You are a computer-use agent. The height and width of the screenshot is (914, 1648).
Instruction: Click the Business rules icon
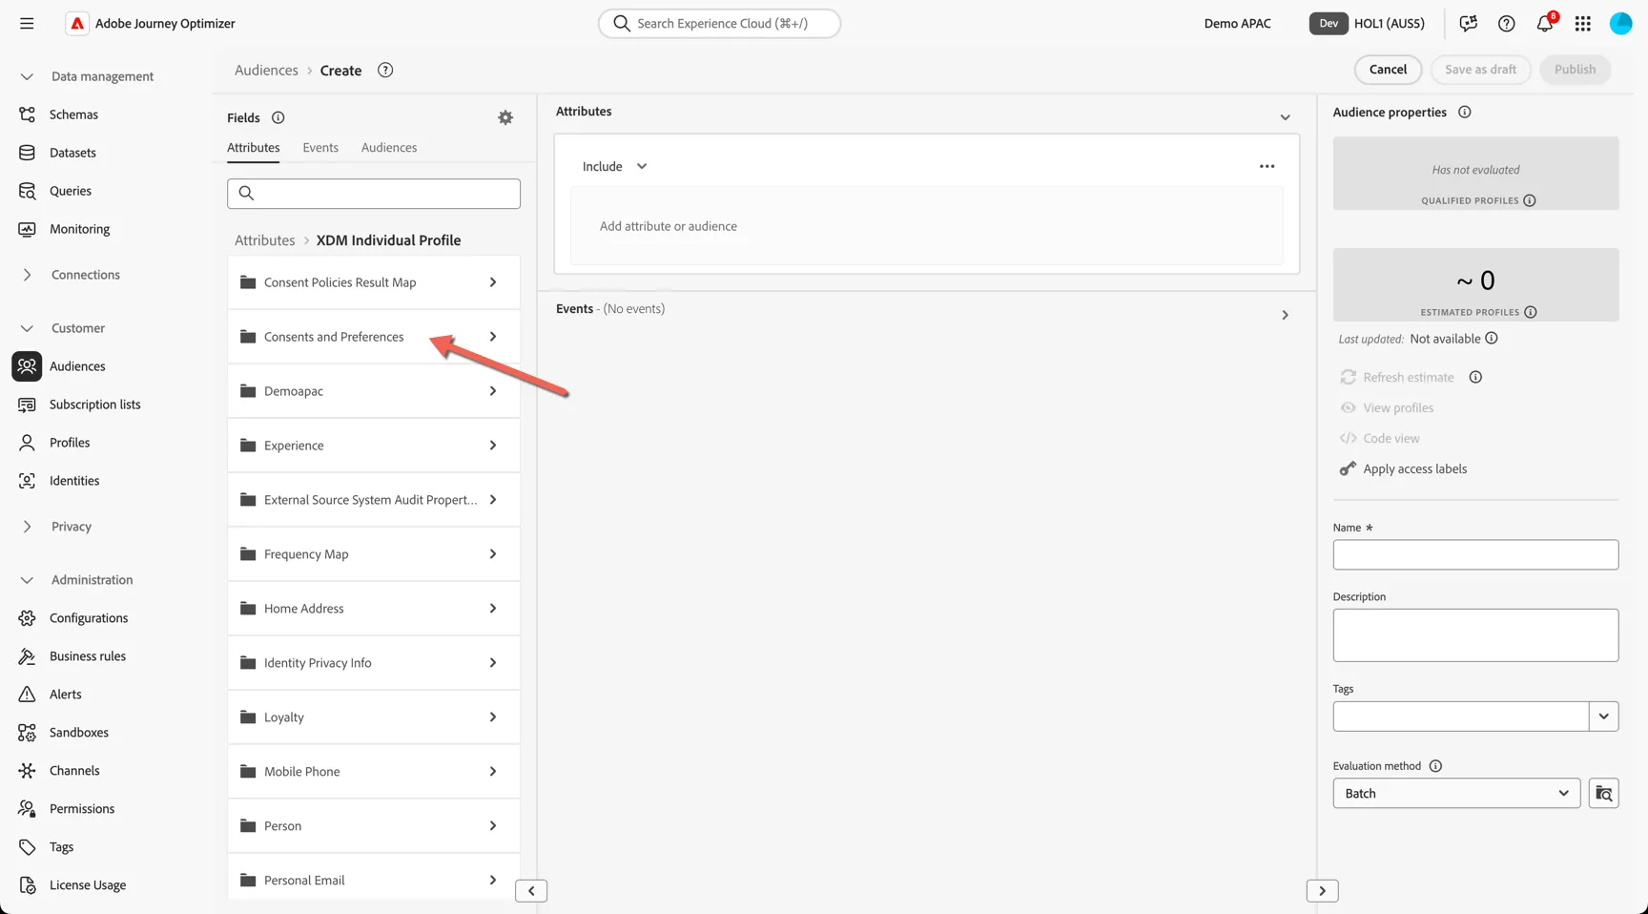27,656
